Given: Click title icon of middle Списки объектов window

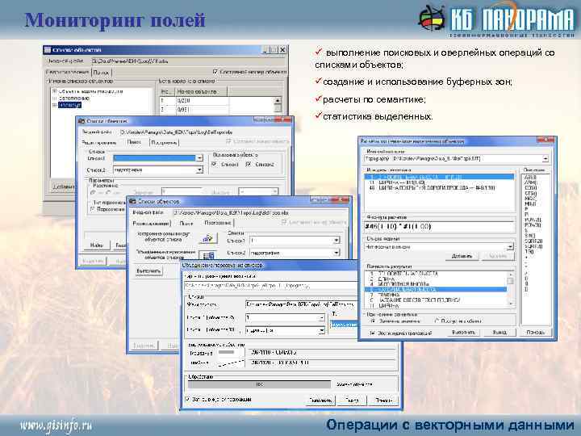Looking at the screenshot, I should (x=82, y=121).
